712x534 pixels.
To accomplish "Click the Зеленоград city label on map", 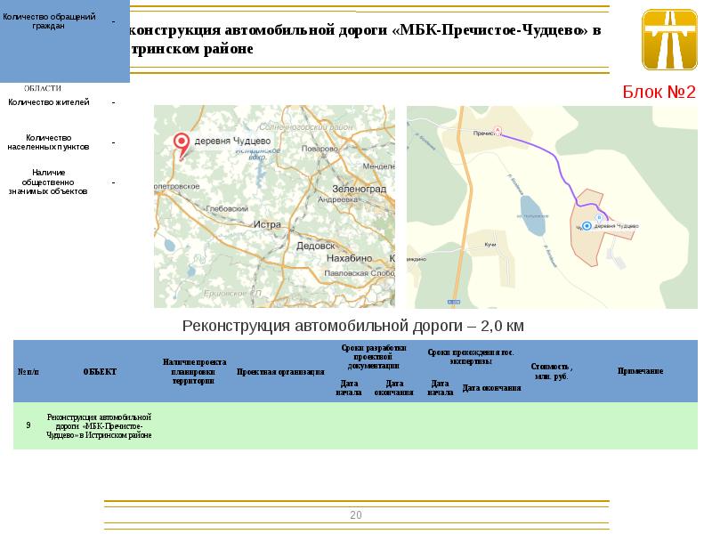I will pos(359,190).
